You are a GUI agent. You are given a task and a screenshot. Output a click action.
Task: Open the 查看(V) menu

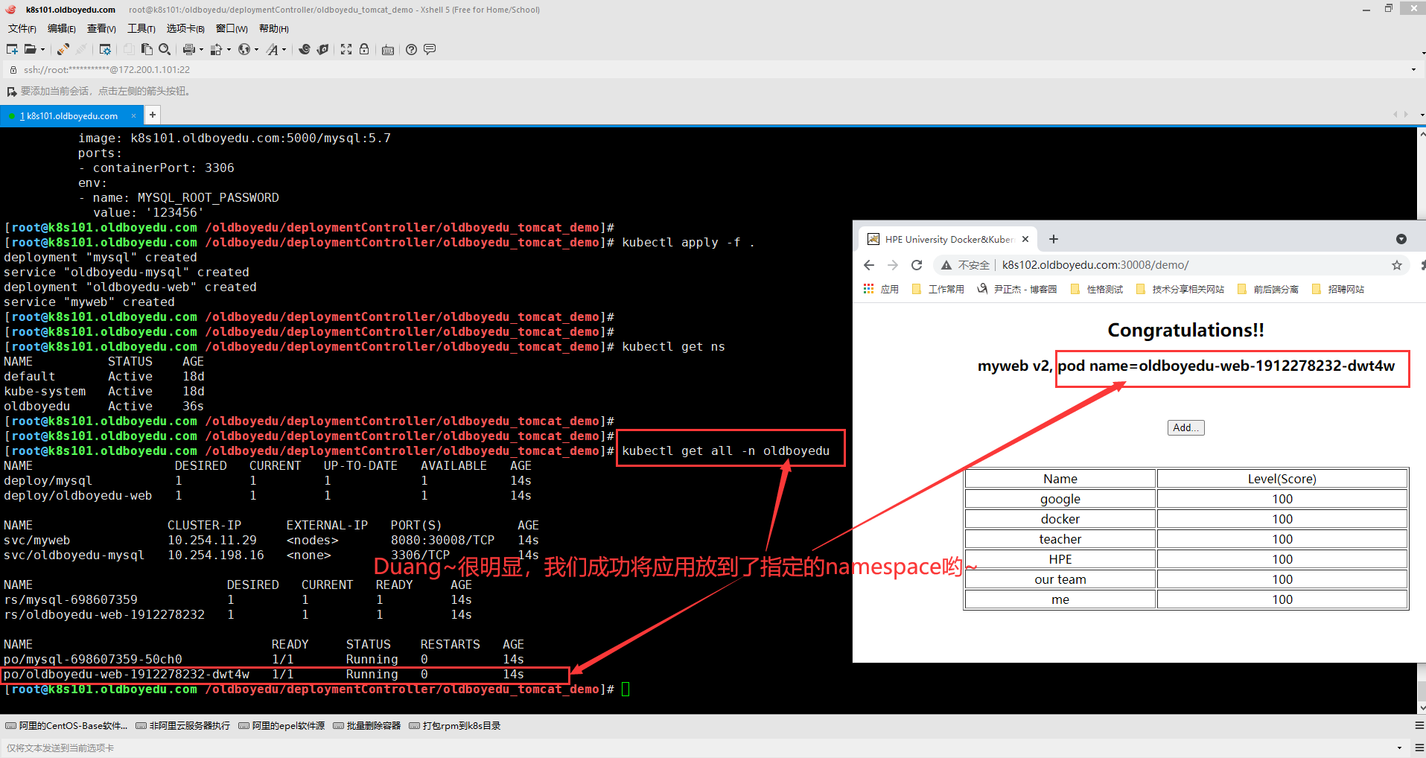[x=101, y=28]
